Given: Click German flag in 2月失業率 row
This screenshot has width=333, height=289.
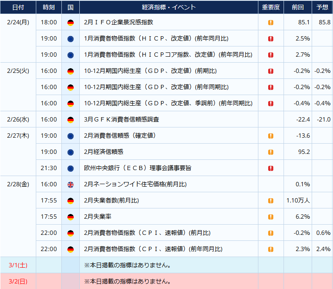Looking at the screenshot, I should (x=70, y=217).
